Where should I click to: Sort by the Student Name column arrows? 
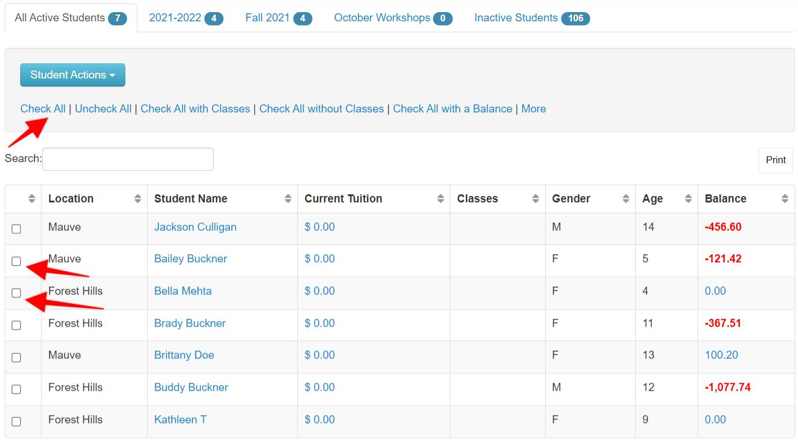click(288, 199)
